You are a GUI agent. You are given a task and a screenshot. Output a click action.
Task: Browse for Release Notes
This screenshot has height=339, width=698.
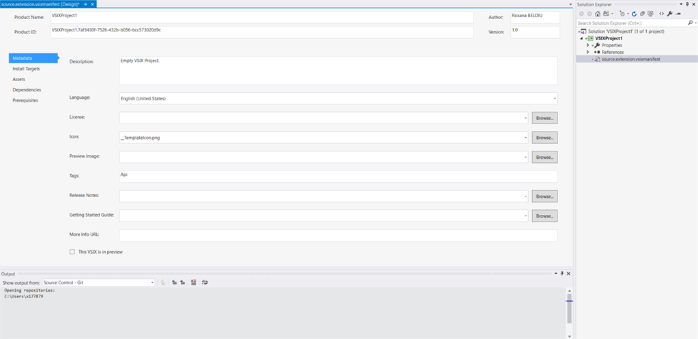(545, 196)
